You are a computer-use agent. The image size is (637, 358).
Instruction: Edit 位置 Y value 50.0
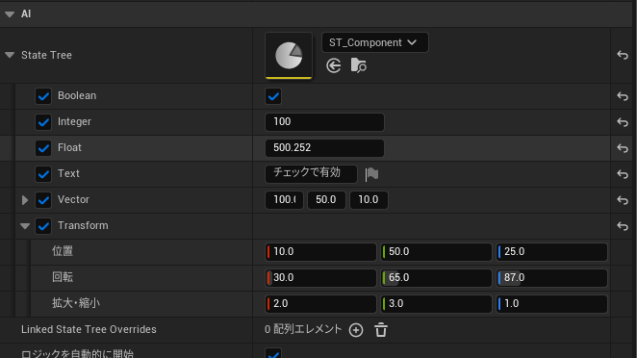[436, 252]
